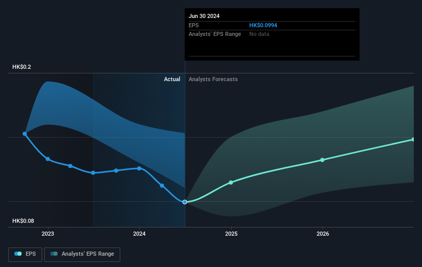The image size is (422, 267).
Task: Click the HK$0.08 y-axis label
Action: (23, 221)
